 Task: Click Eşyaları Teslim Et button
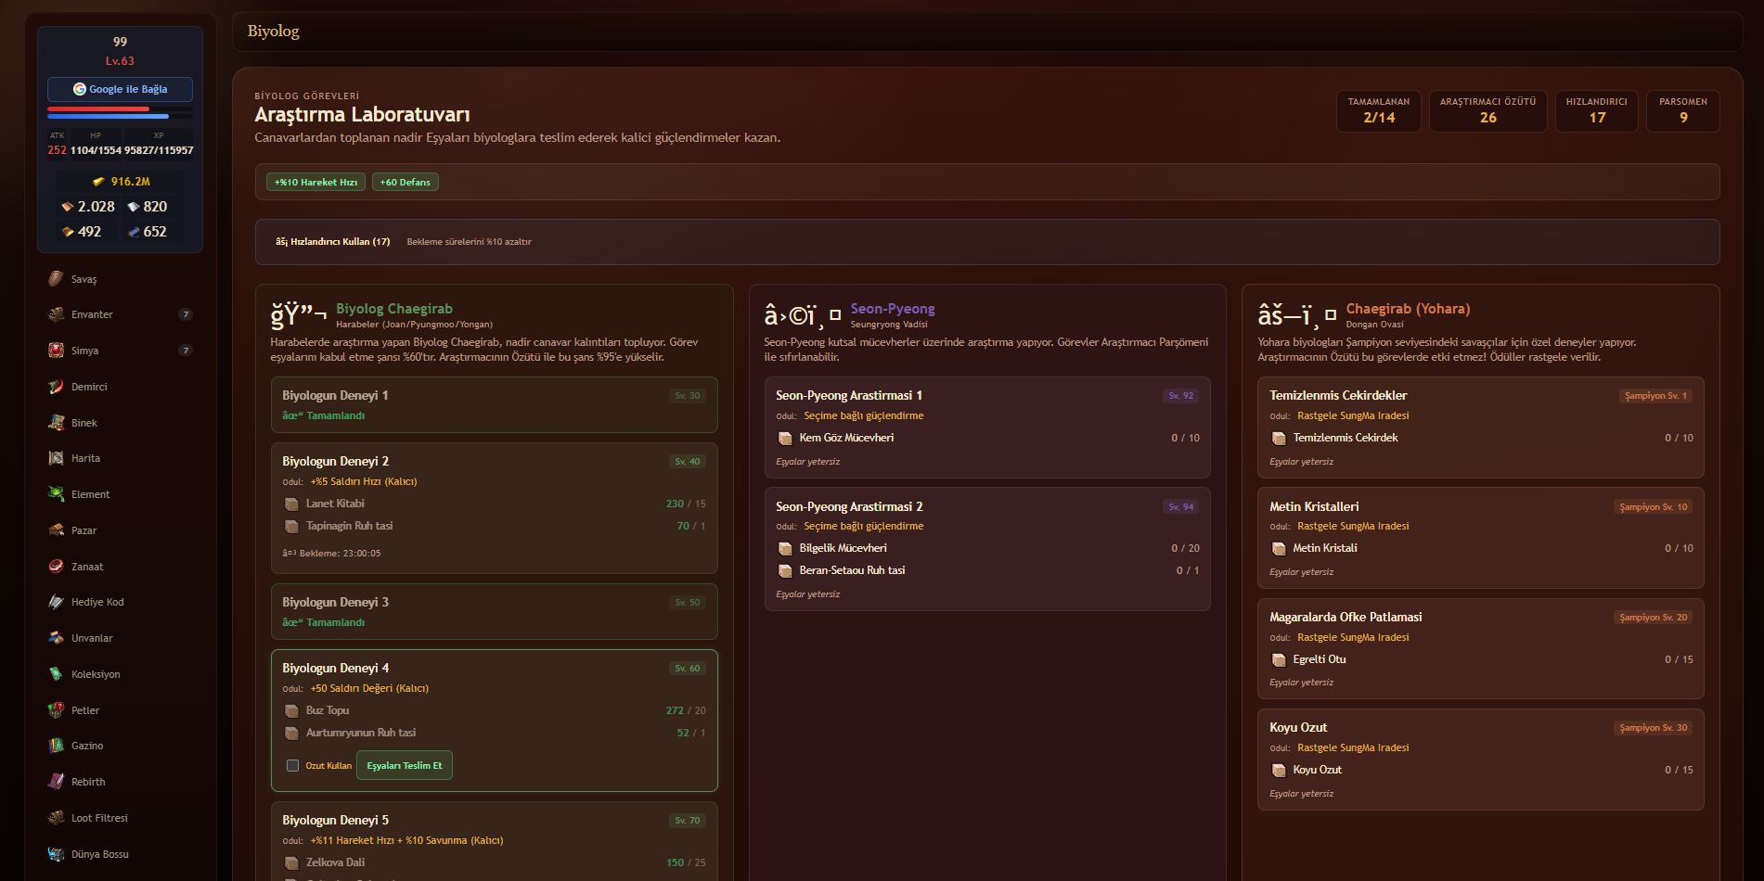(x=405, y=765)
